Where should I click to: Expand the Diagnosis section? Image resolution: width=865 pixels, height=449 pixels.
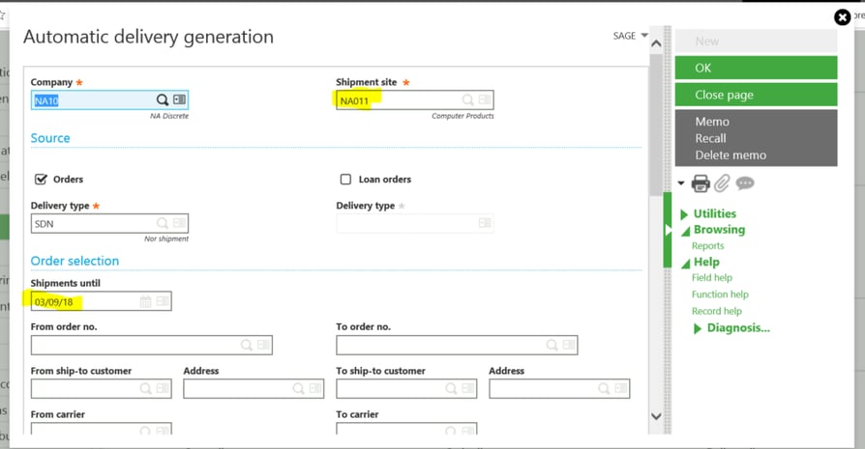click(x=737, y=328)
